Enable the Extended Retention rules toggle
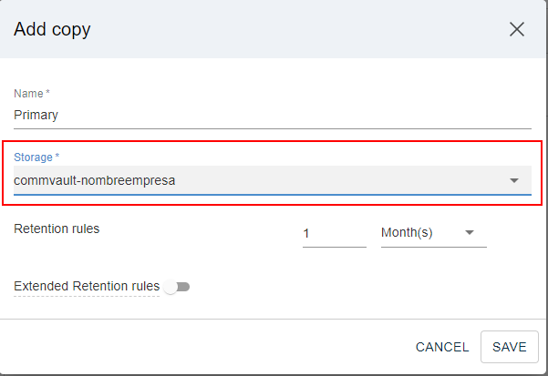This screenshot has height=376, width=548. pyautogui.click(x=178, y=287)
